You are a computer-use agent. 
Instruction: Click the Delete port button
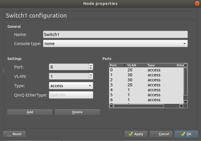(77, 112)
